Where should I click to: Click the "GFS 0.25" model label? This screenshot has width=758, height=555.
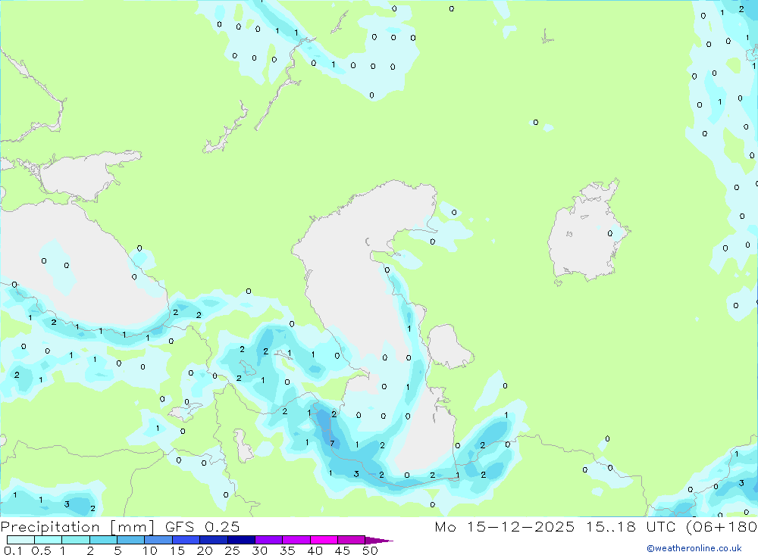coord(202,526)
